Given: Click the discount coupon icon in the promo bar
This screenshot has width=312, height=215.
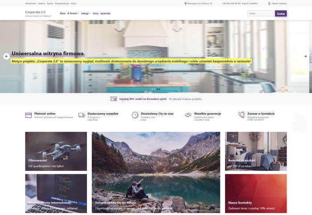Looking at the screenshot, I should (114, 99).
